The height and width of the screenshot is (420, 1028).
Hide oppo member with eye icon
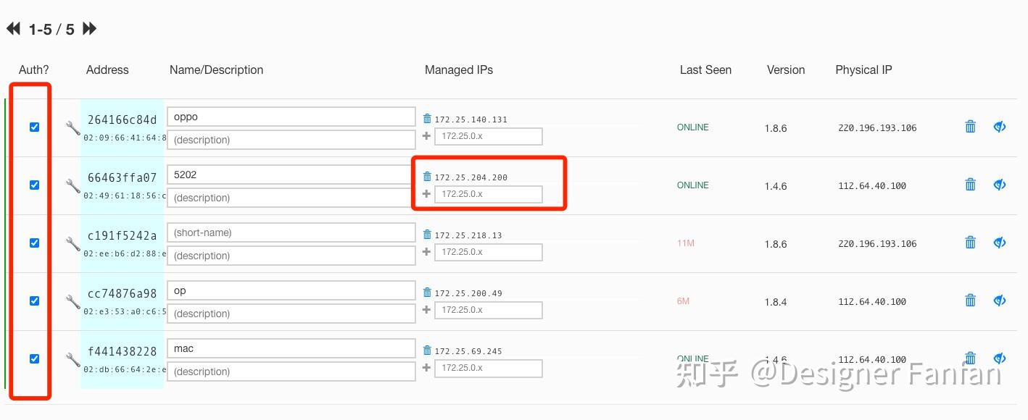click(x=1000, y=127)
